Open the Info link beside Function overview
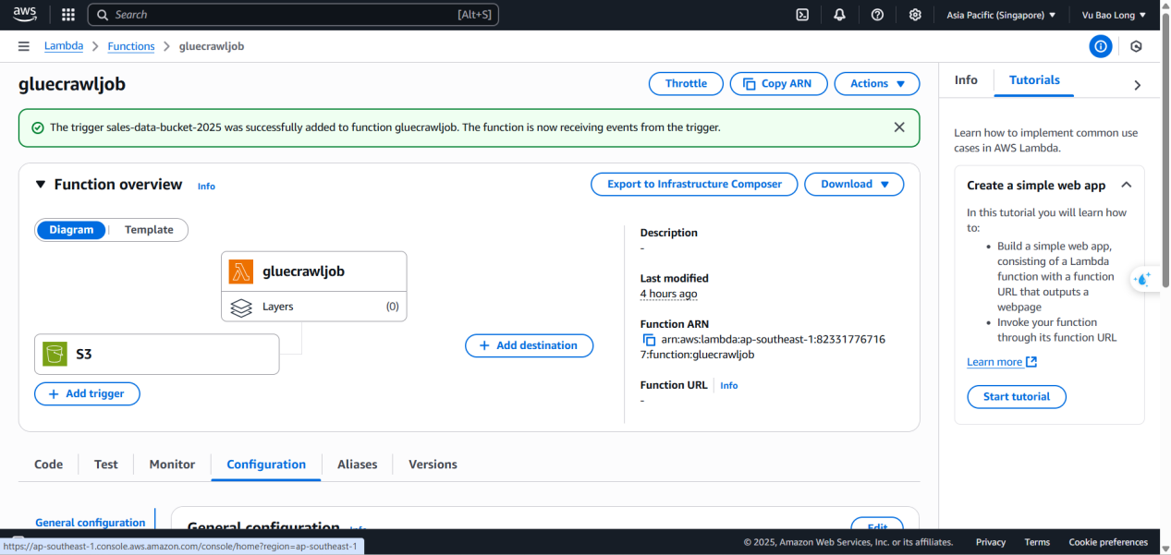 [206, 187]
